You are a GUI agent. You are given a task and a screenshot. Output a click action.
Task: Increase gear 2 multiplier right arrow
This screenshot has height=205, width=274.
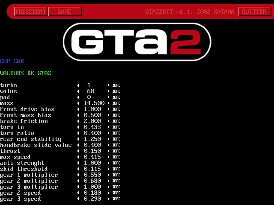(x=108, y=181)
